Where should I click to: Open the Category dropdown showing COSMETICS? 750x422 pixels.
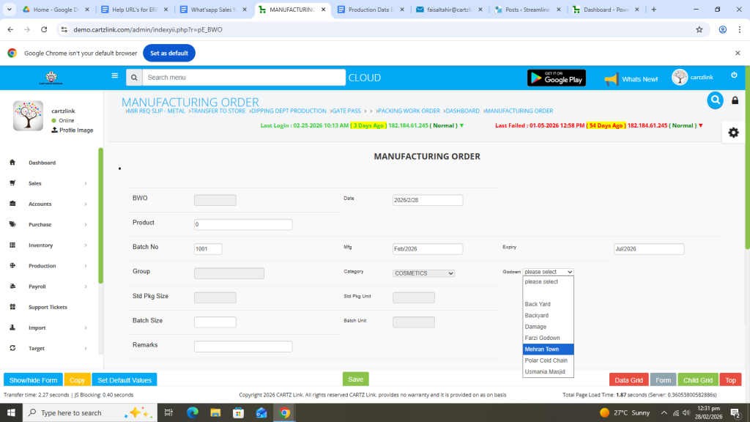click(x=424, y=273)
